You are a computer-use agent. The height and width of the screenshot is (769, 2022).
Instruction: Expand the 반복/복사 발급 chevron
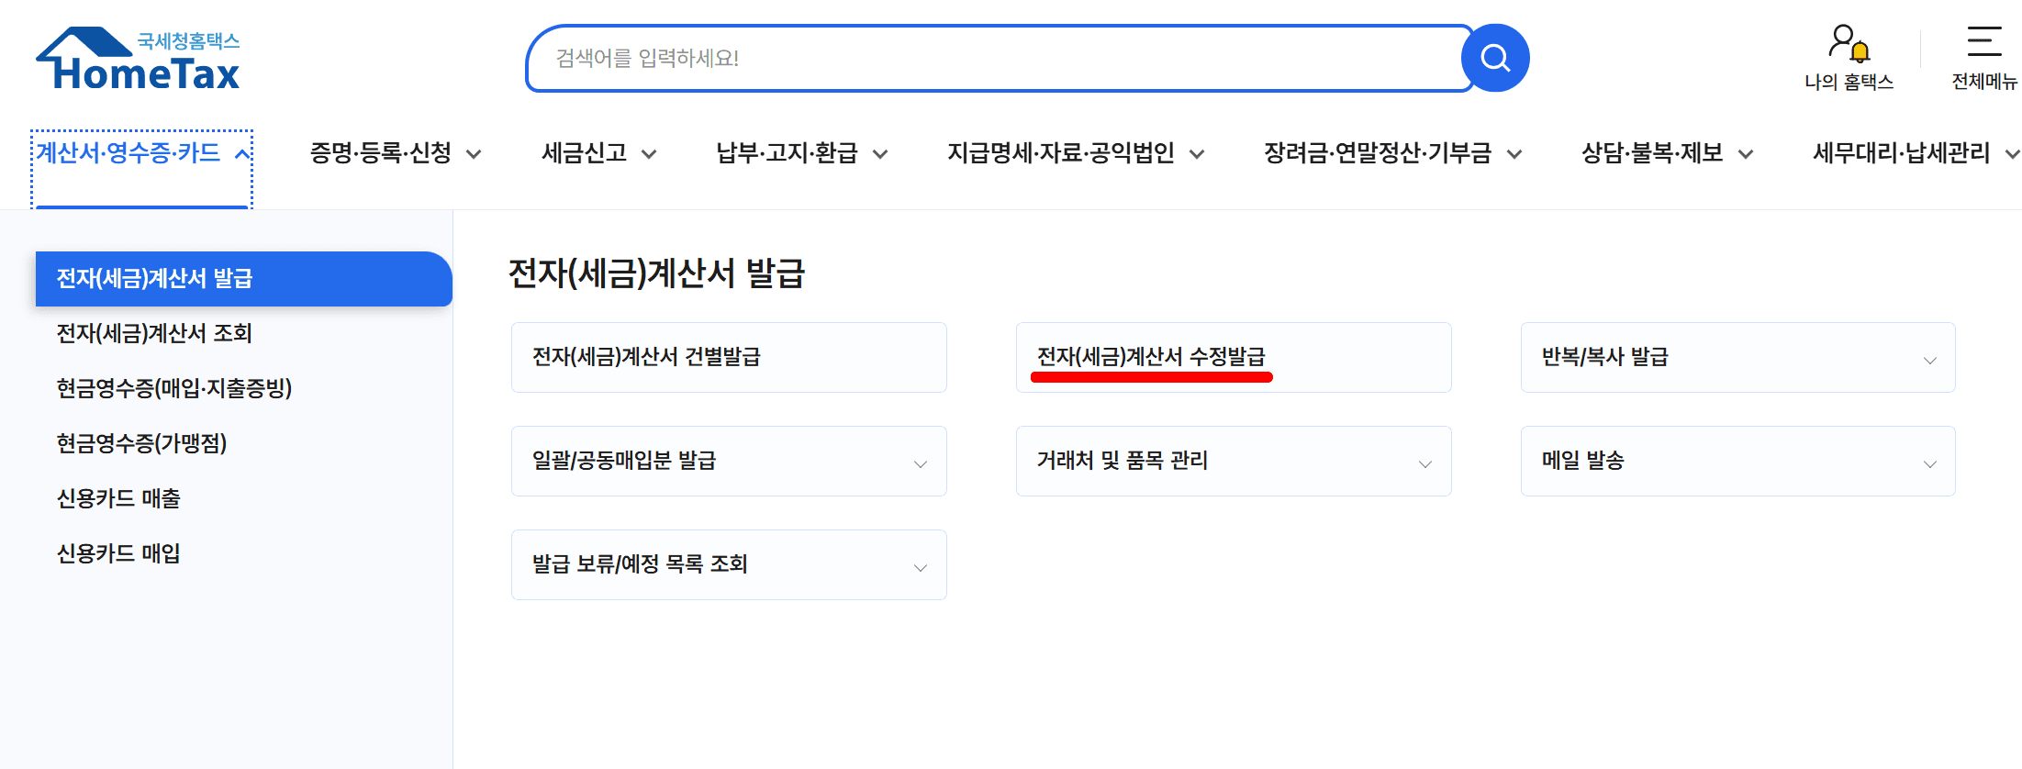(1930, 360)
